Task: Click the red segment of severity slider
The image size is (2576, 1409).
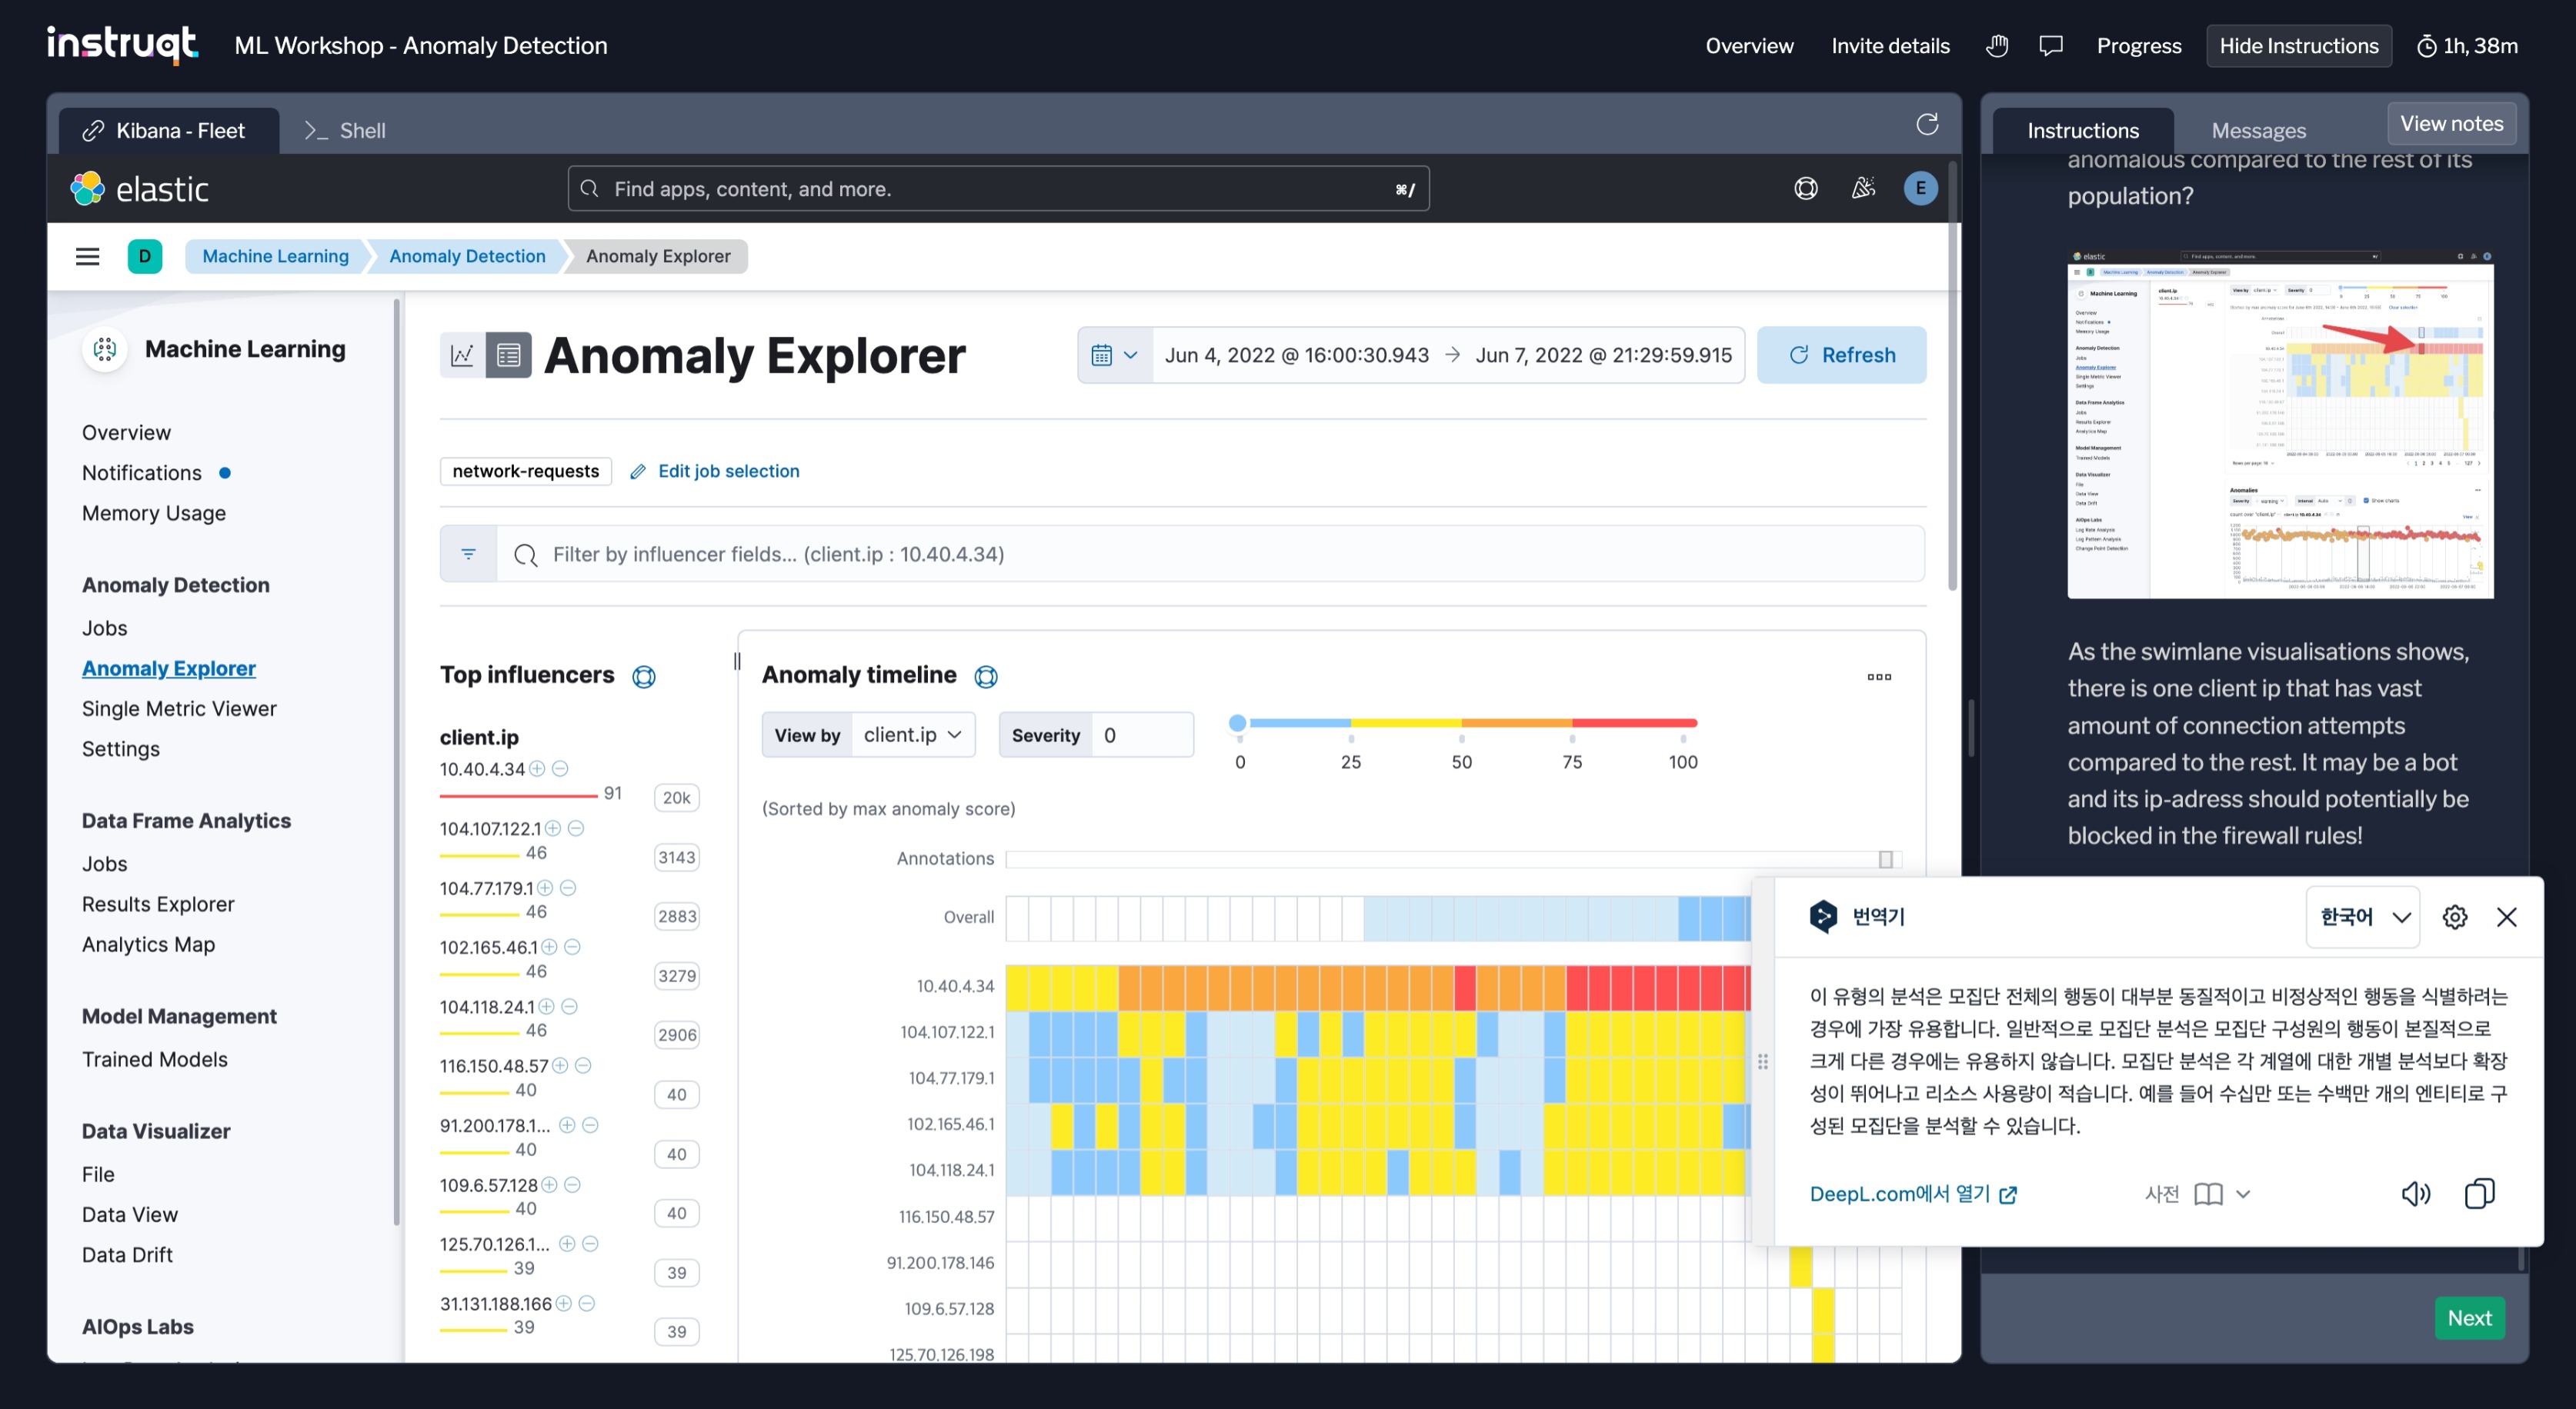Action: 1634,722
